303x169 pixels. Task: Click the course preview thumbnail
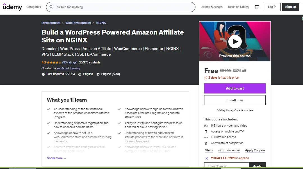coord(235,41)
